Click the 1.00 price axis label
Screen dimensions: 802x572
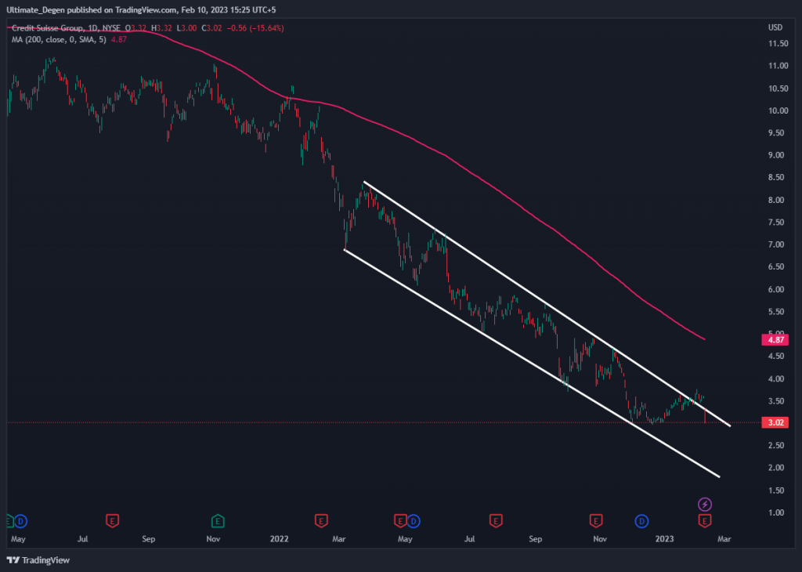(x=776, y=512)
